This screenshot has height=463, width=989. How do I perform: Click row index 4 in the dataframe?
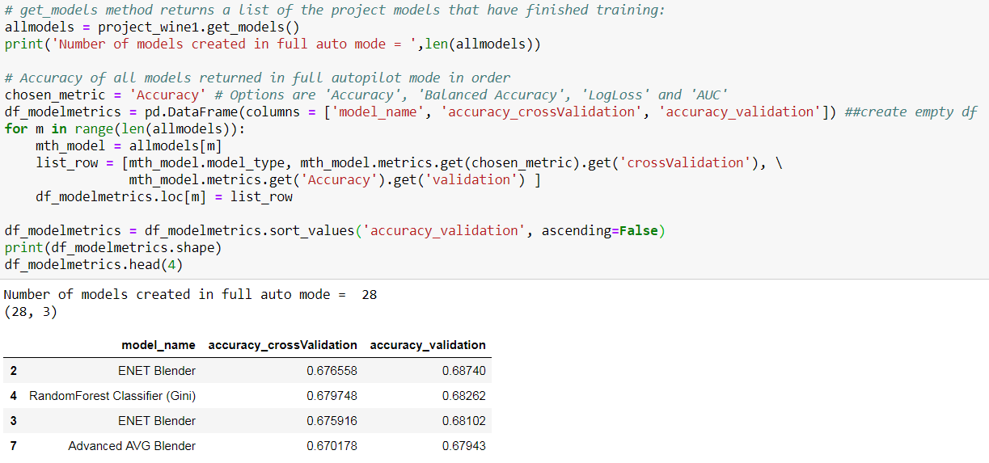tap(14, 396)
